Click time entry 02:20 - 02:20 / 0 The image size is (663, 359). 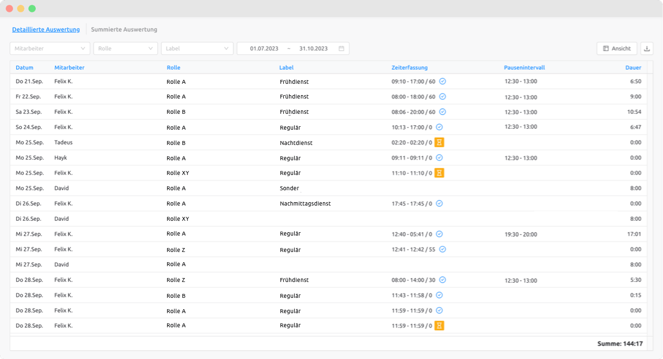412,143
